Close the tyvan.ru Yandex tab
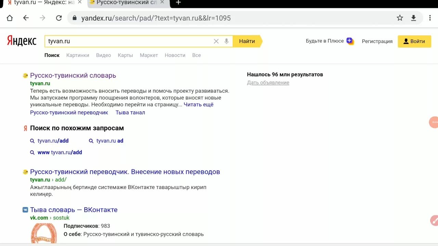The height and width of the screenshot is (246, 438). point(80,2)
